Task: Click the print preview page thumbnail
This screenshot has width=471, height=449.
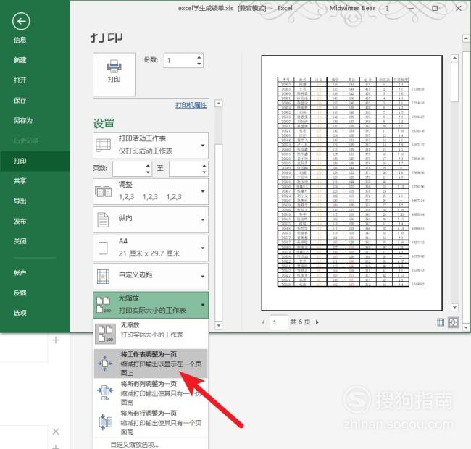Action: pos(351,182)
